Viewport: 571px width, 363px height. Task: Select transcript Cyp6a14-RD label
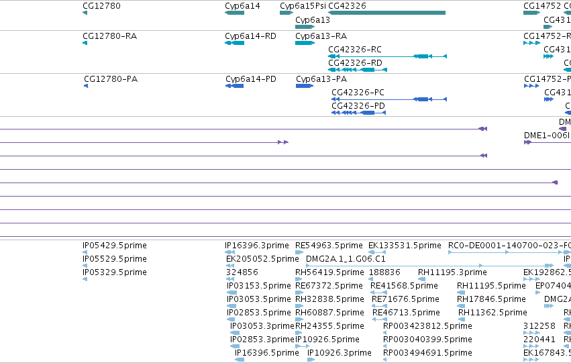click(x=250, y=36)
